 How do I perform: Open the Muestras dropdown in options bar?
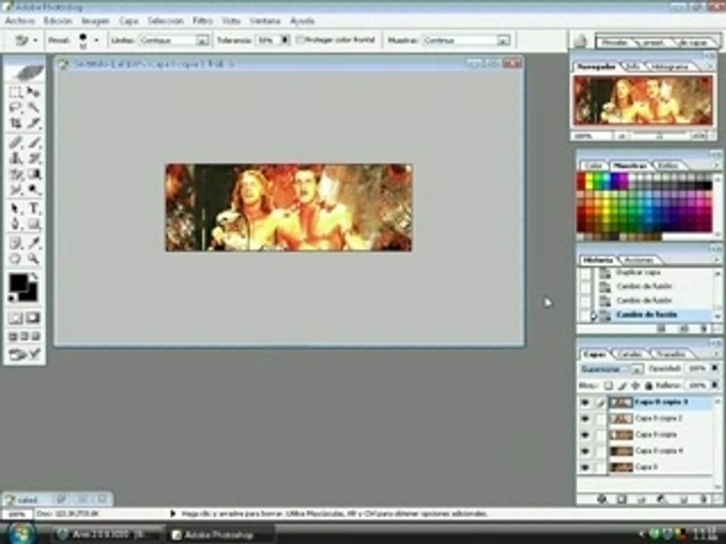coord(504,41)
